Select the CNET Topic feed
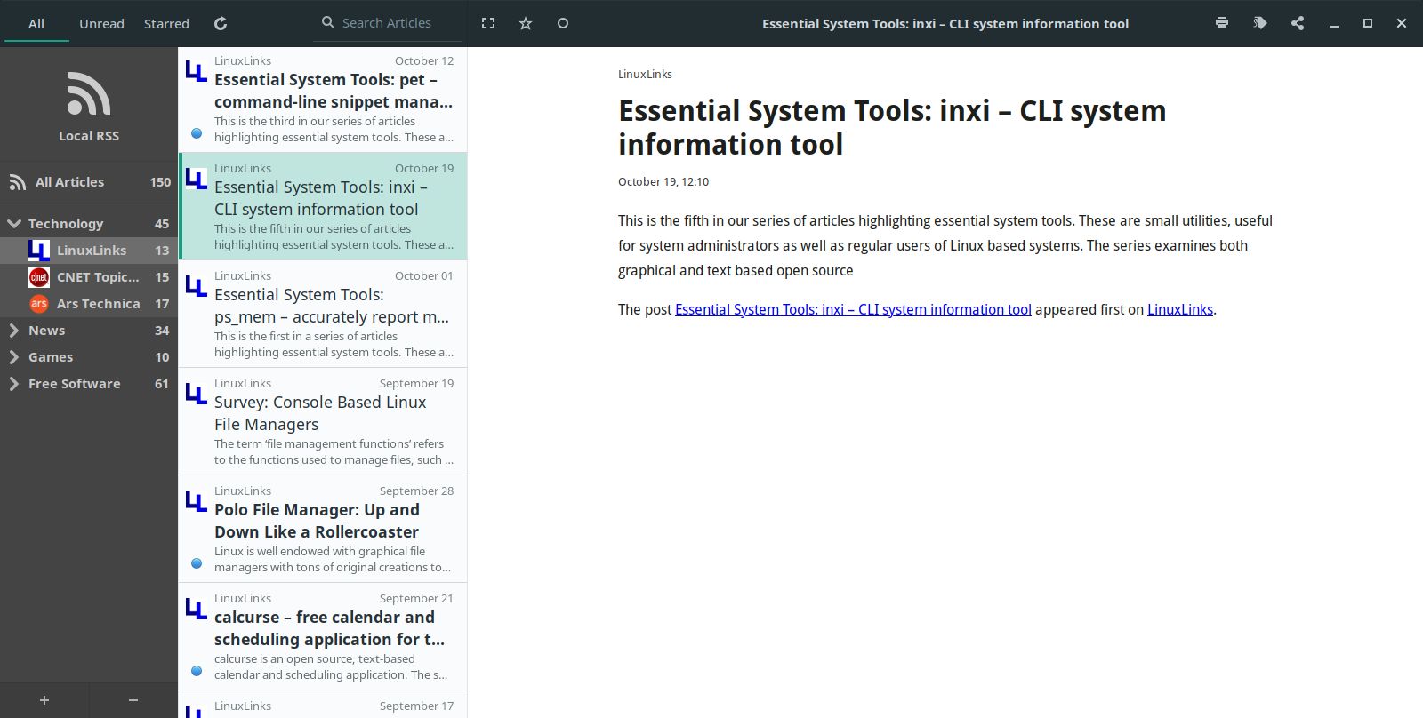 point(89,277)
